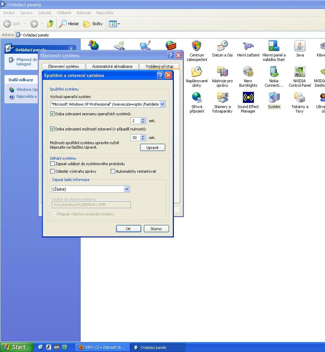Image resolution: width=325 pixels, height=352 pixels.
Task: Click the Upravit button
Action: (153, 148)
